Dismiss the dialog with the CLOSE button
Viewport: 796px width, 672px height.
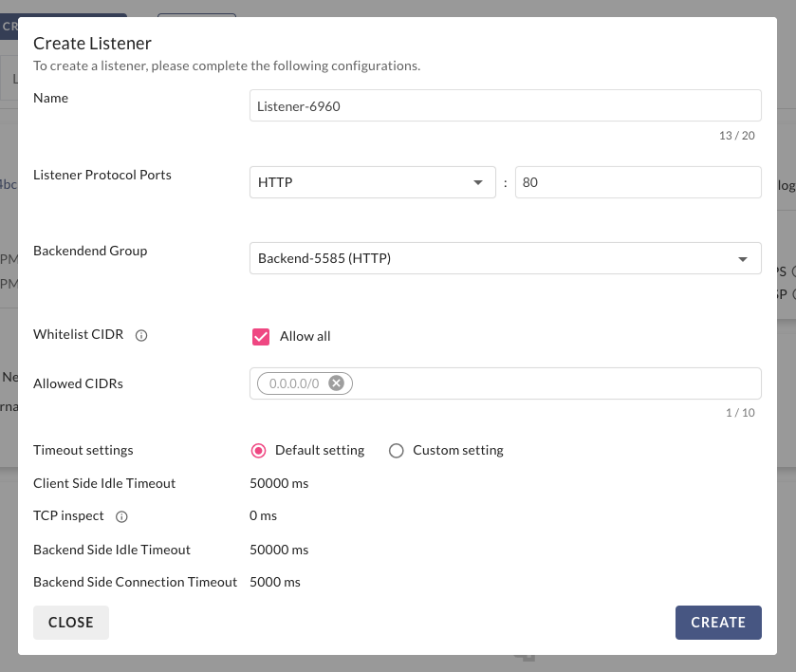coord(71,623)
